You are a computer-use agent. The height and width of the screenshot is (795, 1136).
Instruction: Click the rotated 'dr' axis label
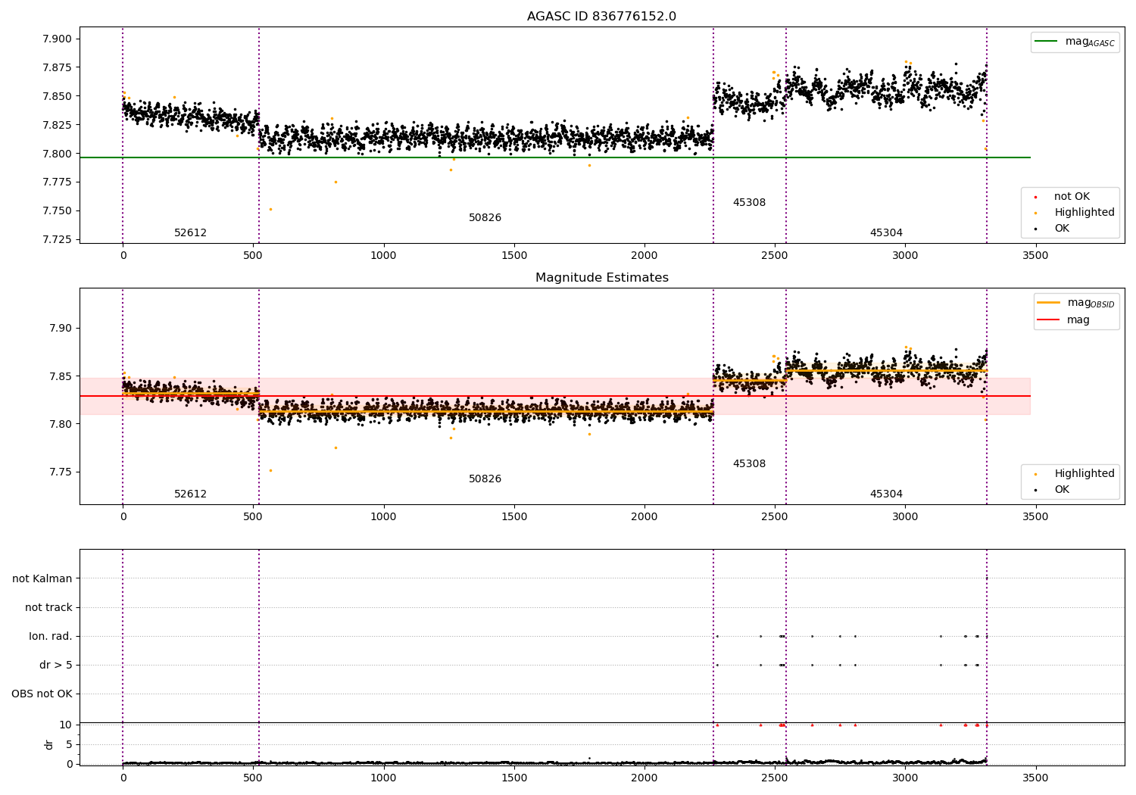(49, 744)
